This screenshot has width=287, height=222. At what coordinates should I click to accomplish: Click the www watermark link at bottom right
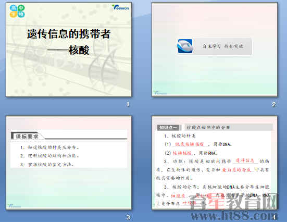(x=234, y=216)
